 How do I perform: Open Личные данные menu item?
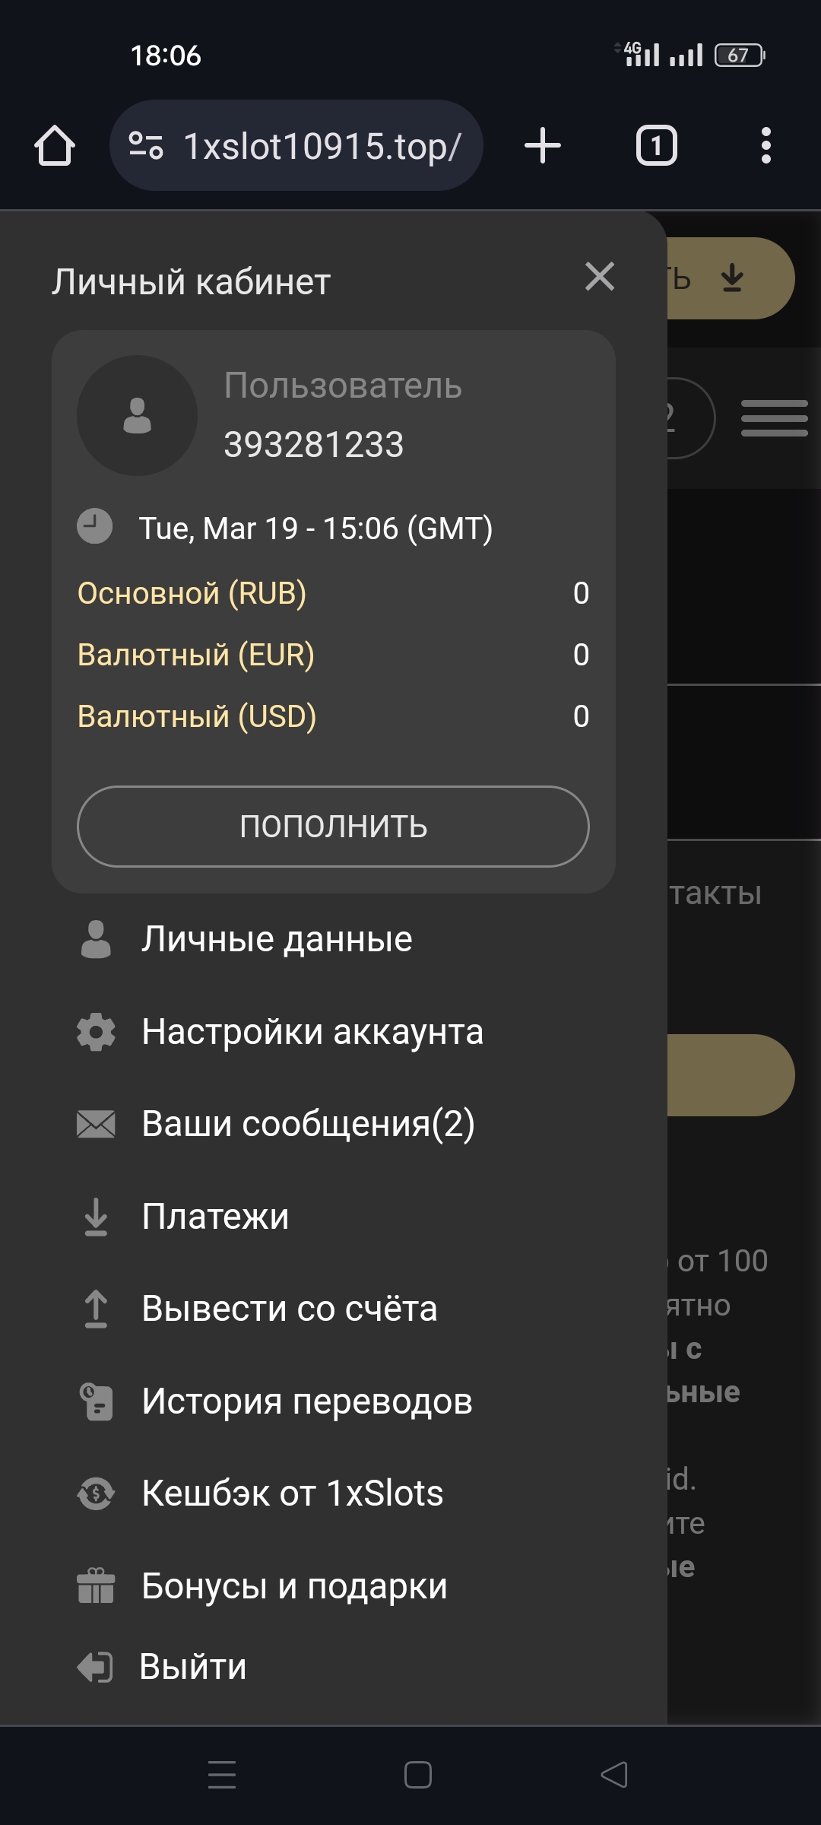click(x=277, y=939)
